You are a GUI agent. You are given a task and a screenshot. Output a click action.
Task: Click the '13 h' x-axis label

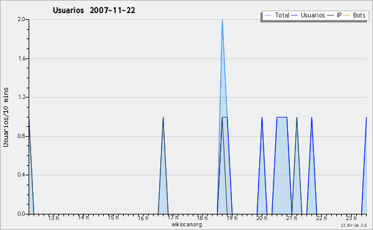point(53,218)
